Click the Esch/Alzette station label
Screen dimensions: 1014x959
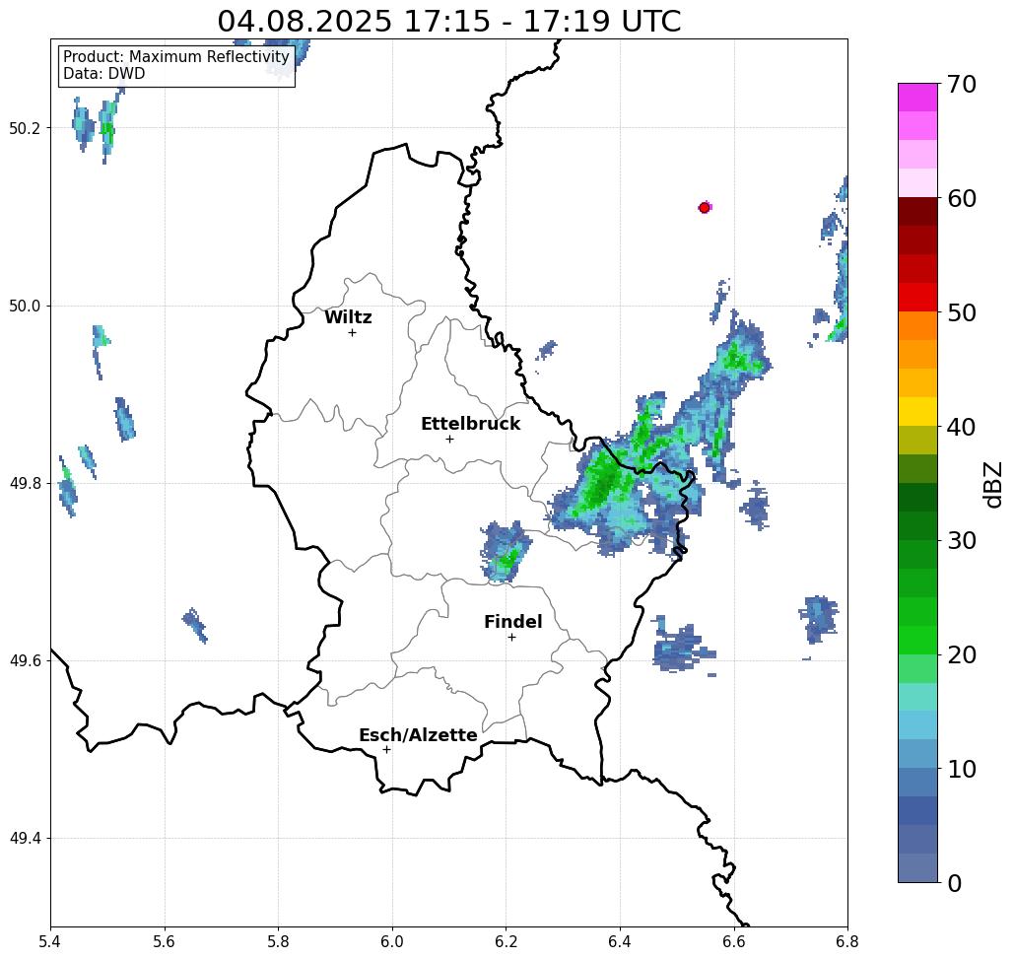(418, 735)
